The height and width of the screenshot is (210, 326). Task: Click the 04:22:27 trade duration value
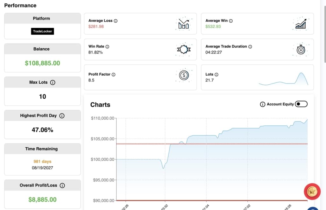coord(214,52)
